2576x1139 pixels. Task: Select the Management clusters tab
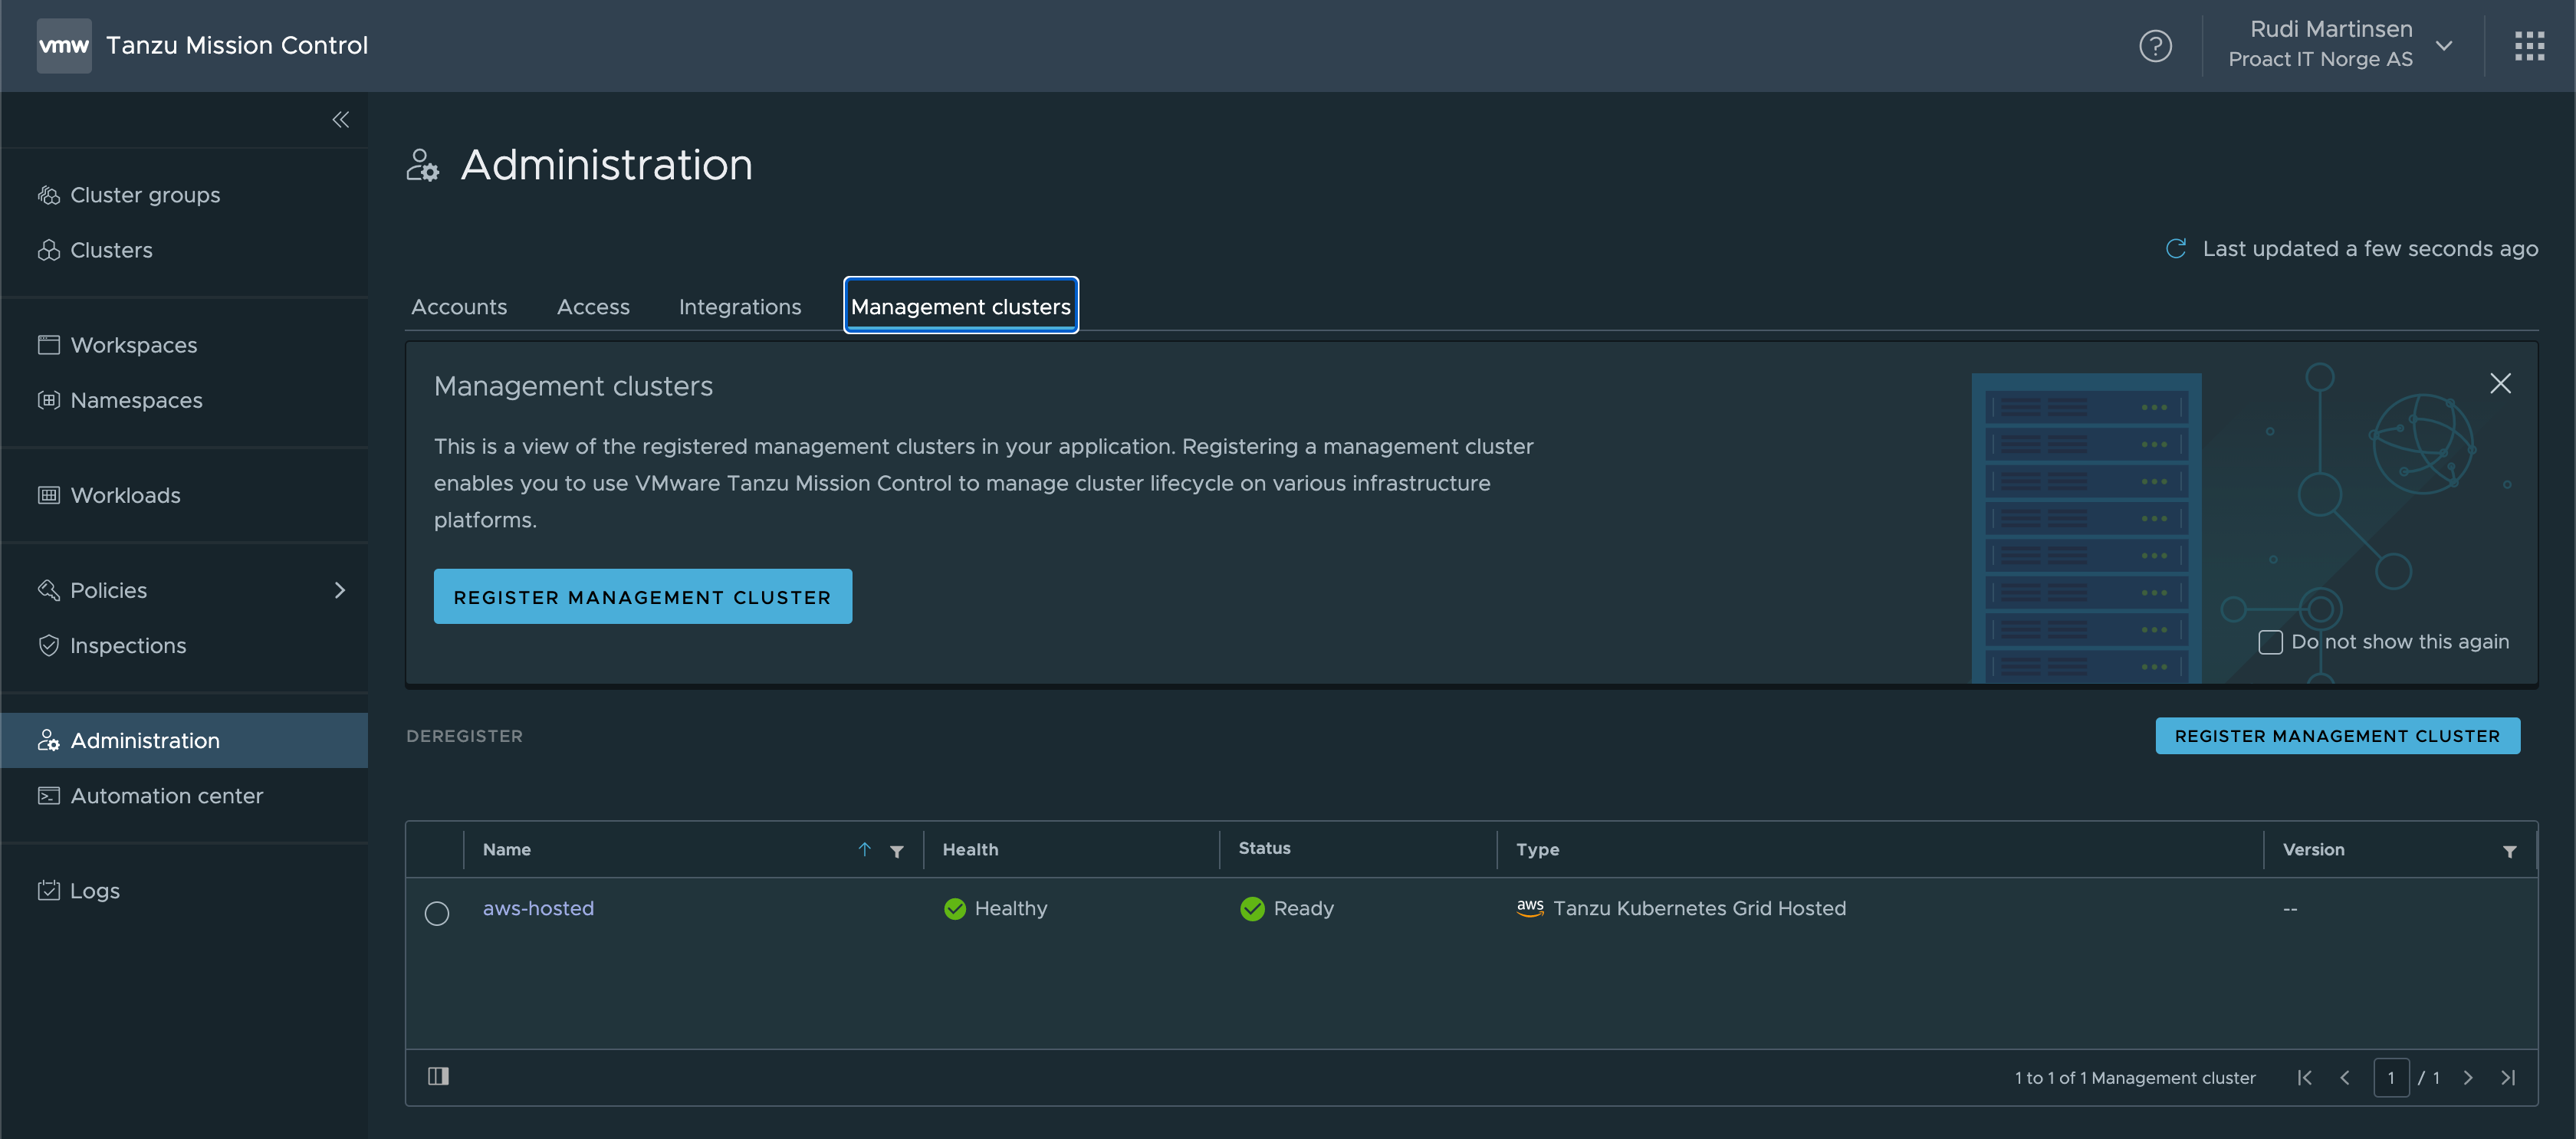pyautogui.click(x=960, y=306)
